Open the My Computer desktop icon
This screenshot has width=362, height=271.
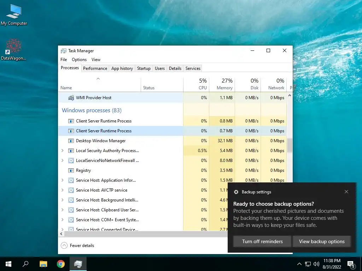pos(14,14)
